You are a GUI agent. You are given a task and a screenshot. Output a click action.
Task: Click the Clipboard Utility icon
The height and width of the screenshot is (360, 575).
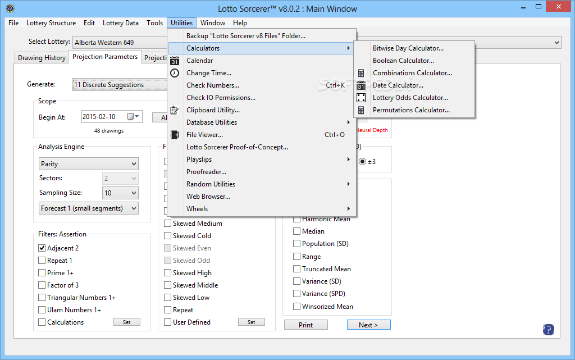pos(175,110)
